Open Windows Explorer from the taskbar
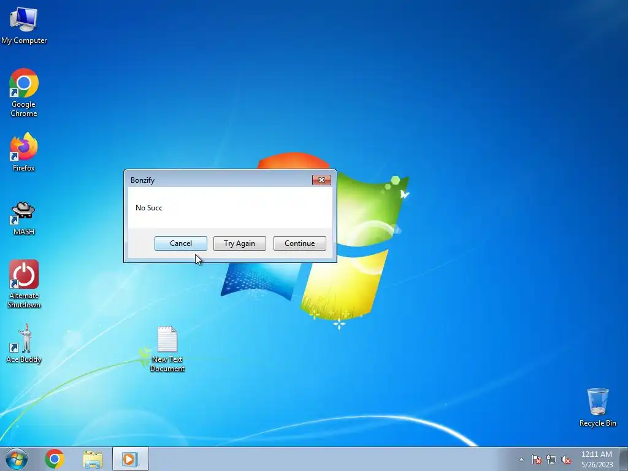Screen dimensions: 628x471 93,459
